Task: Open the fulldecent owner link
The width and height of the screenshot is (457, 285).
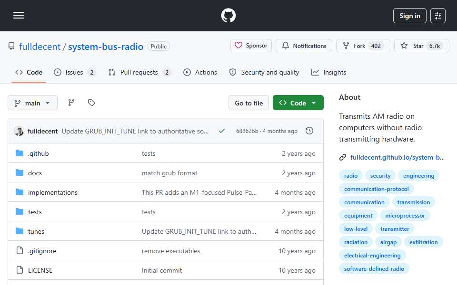Action: (40, 47)
